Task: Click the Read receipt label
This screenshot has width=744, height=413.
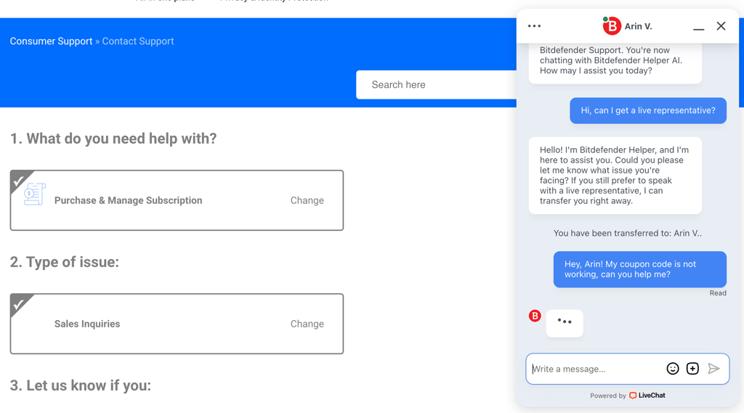Action: pyautogui.click(x=718, y=293)
